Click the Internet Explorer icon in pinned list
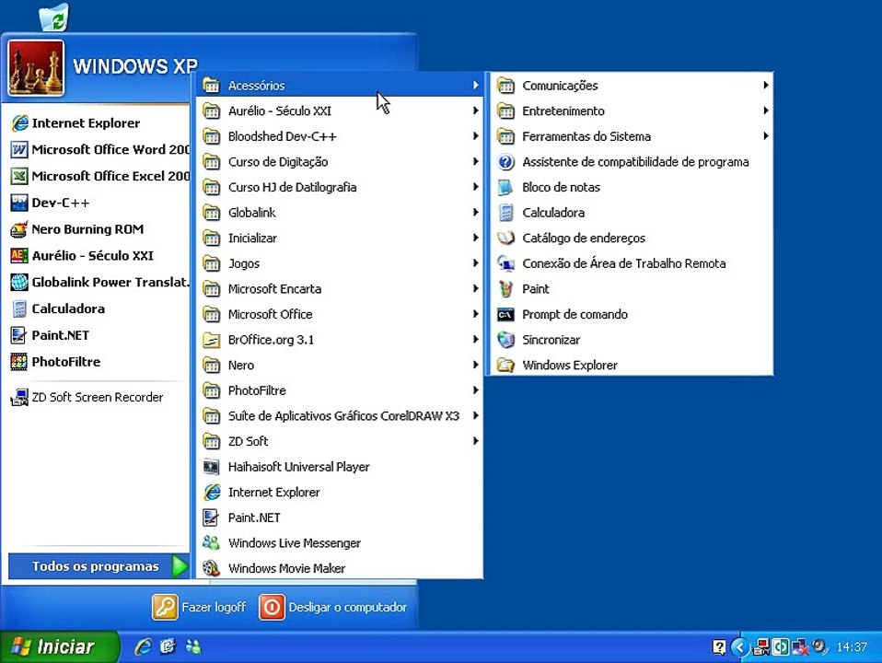The width and height of the screenshot is (882, 663). pyautogui.click(x=19, y=123)
